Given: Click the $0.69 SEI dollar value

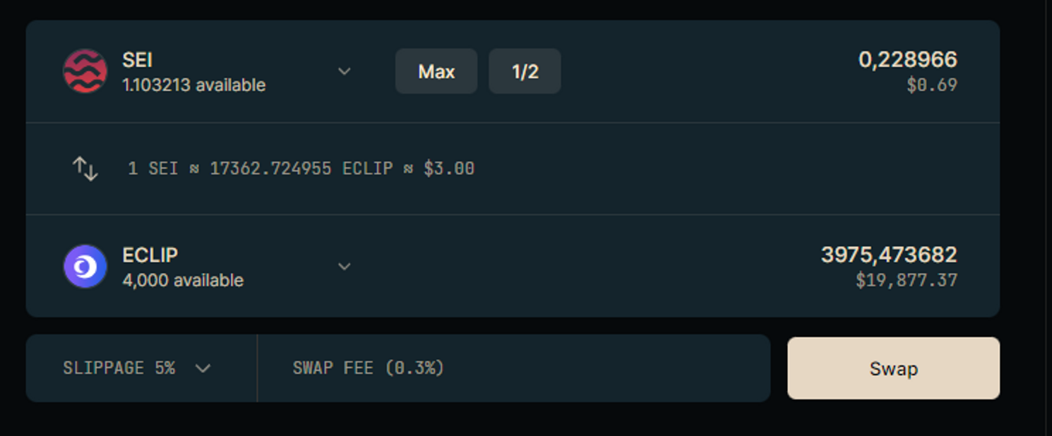Looking at the screenshot, I should tap(932, 85).
